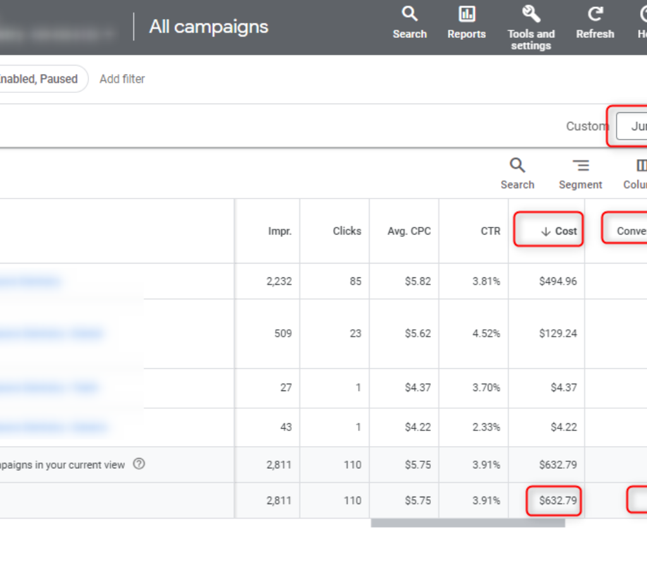Image resolution: width=647 pixels, height=568 pixels.
Task: Click the Add filter field
Action: (x=122, y=79)
